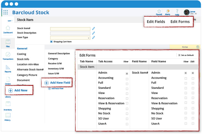Image resolution: width=202 pixels, height=134 pixels.
Task: Open Orders in the sidebar
Action: (x=8, y=81)
